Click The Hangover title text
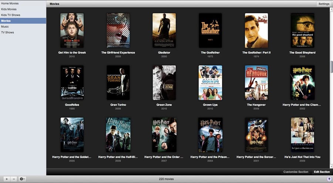333x183 pixels. coord(256,105)
